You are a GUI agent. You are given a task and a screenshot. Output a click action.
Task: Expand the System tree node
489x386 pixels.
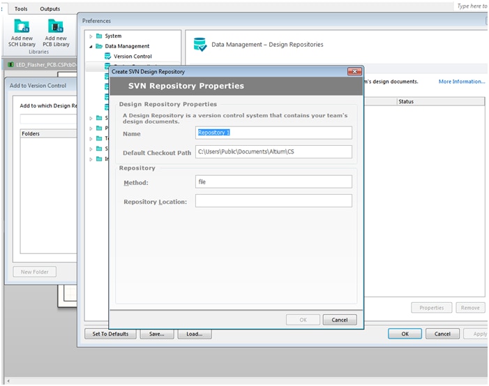(x=91, y=36)
